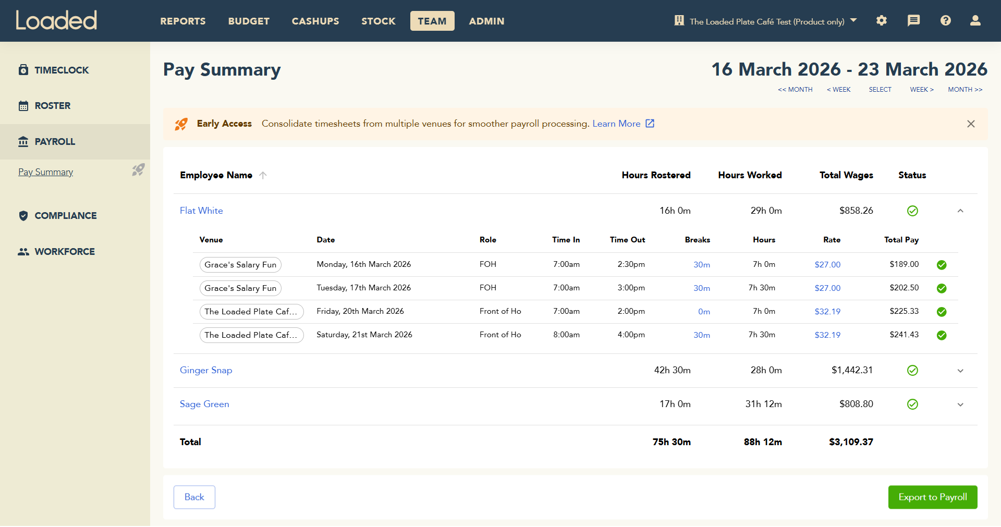Click the Early Access rocket icon
Viewport: 1001px width, 527px height.
pos(181,124)
